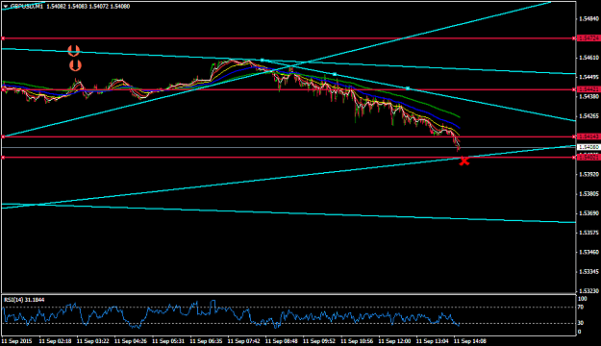
Task: Click the white current price label 1.54080
Action: [x=588, y=147]
